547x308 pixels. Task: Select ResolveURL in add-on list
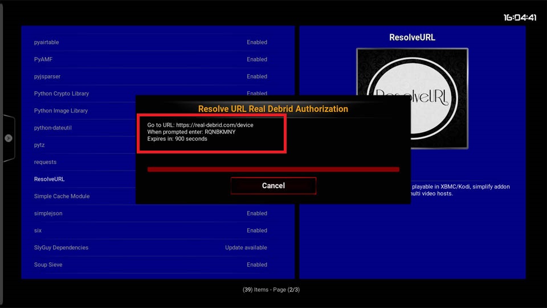pyautogui.click(x=49, y=179)
